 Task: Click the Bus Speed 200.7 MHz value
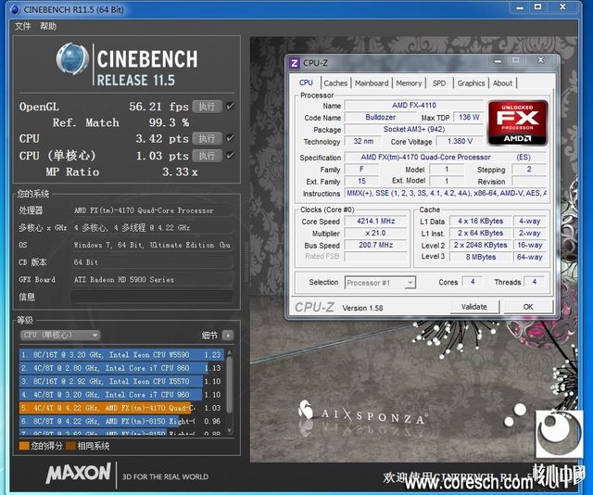[x=375, y=245]
